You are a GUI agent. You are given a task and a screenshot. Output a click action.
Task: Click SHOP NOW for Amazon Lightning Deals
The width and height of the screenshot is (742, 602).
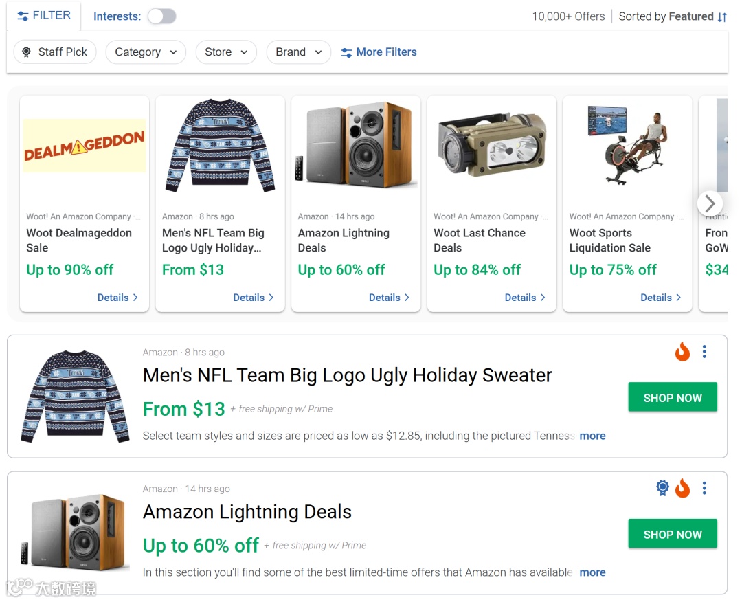(x=673, y=534)
